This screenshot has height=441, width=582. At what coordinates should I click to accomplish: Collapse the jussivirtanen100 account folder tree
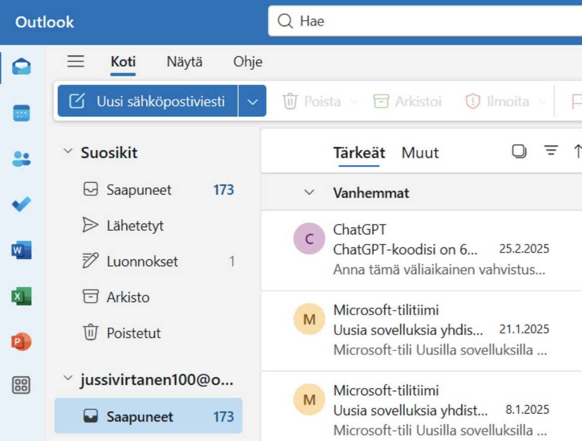click(x=68, y=379)
